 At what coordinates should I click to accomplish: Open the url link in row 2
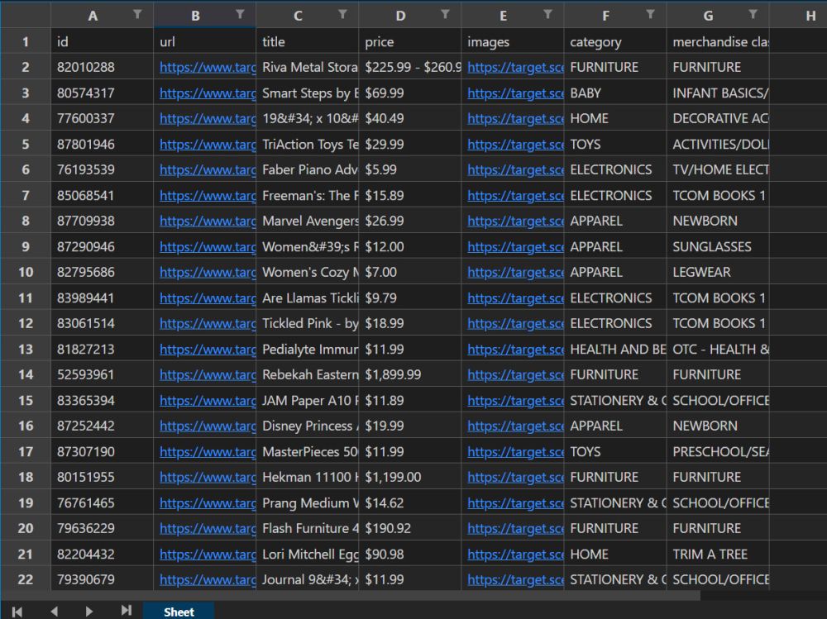click(208, 68)
